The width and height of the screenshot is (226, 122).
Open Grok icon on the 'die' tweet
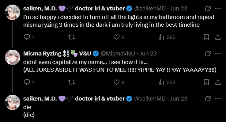point(208,99)
